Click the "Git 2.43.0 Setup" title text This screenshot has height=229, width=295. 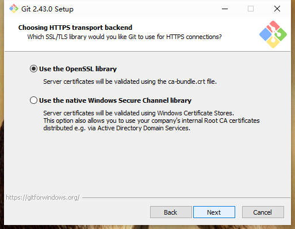click(x=47, y=9)
